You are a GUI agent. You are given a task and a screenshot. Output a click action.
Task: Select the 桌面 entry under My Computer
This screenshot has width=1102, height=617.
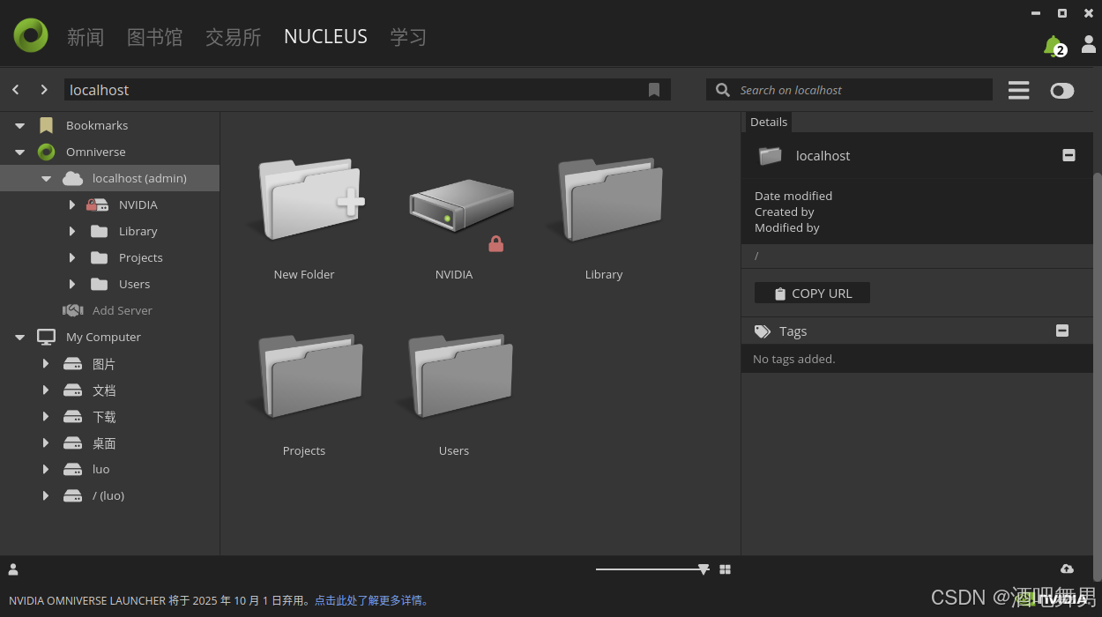[x=104, y=442]
